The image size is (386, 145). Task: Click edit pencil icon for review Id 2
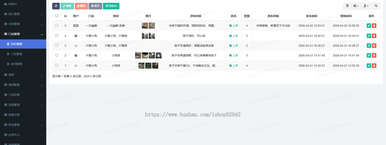[369, 56]
